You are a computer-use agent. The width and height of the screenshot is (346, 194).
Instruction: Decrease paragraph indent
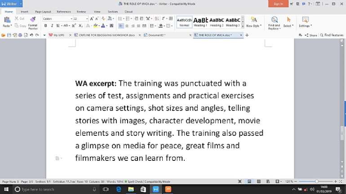click(x=136, y=19)
